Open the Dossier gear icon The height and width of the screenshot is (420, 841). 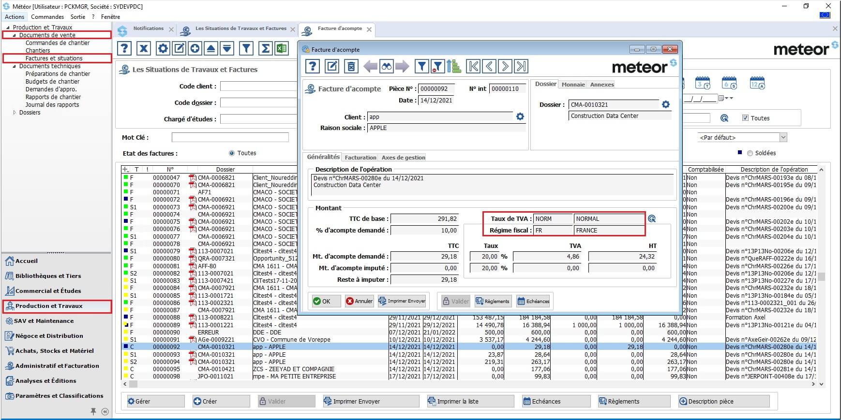tap(666, 104)
